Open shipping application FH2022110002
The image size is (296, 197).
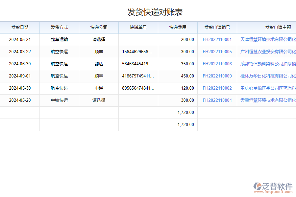pos(217,88)
